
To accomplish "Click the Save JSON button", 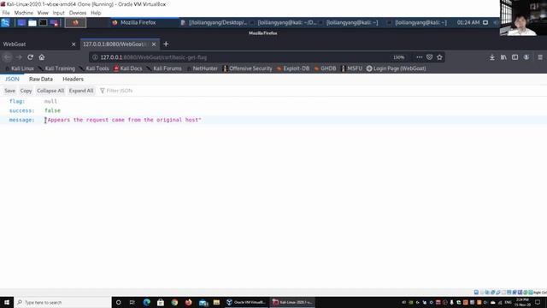I will tap(9, 91).
